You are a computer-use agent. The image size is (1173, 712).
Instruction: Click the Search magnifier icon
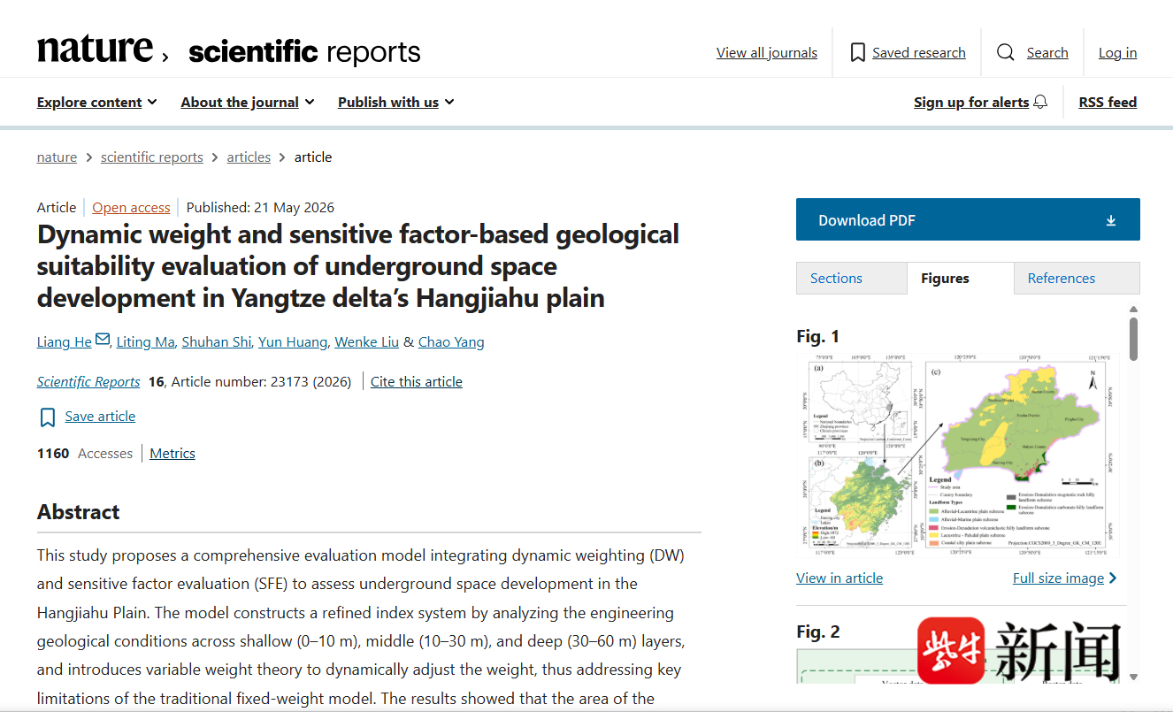click(x=1005, y=53)
